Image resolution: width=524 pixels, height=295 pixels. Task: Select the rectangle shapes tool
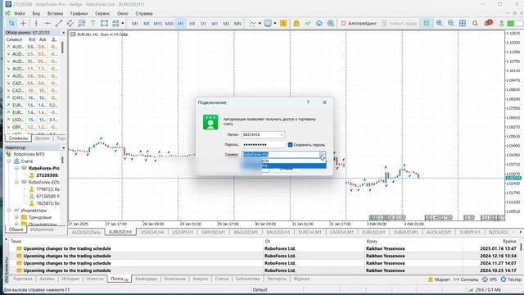click(104, 24)
